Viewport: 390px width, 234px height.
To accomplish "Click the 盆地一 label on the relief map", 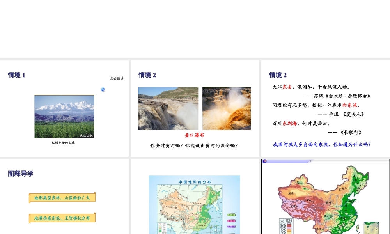I will click(292, 193).
